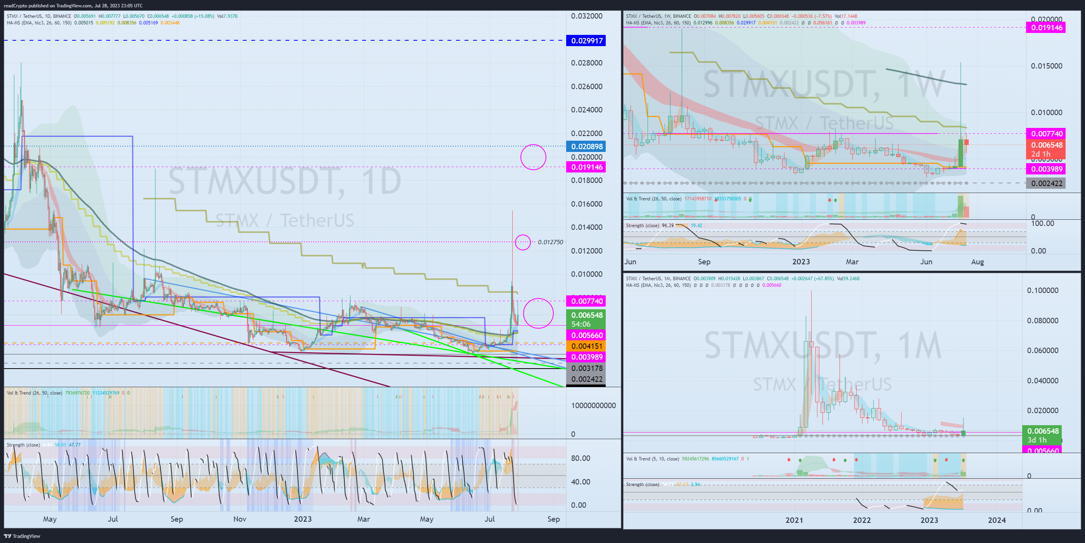Click the orange 0.004151 price label
Image resolution: width=1085 pixels, height=543 pixels.
(x=586, y=346)
